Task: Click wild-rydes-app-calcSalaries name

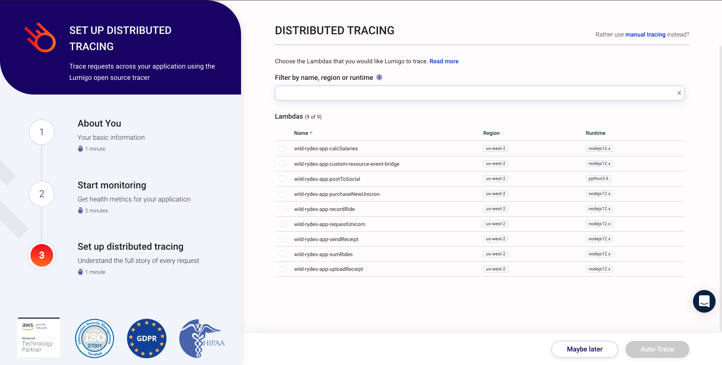Action: (x=326, y=148)
